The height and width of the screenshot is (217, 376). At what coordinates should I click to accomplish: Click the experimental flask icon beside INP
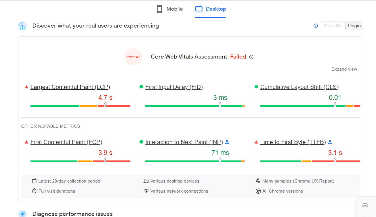pos(227,142)
